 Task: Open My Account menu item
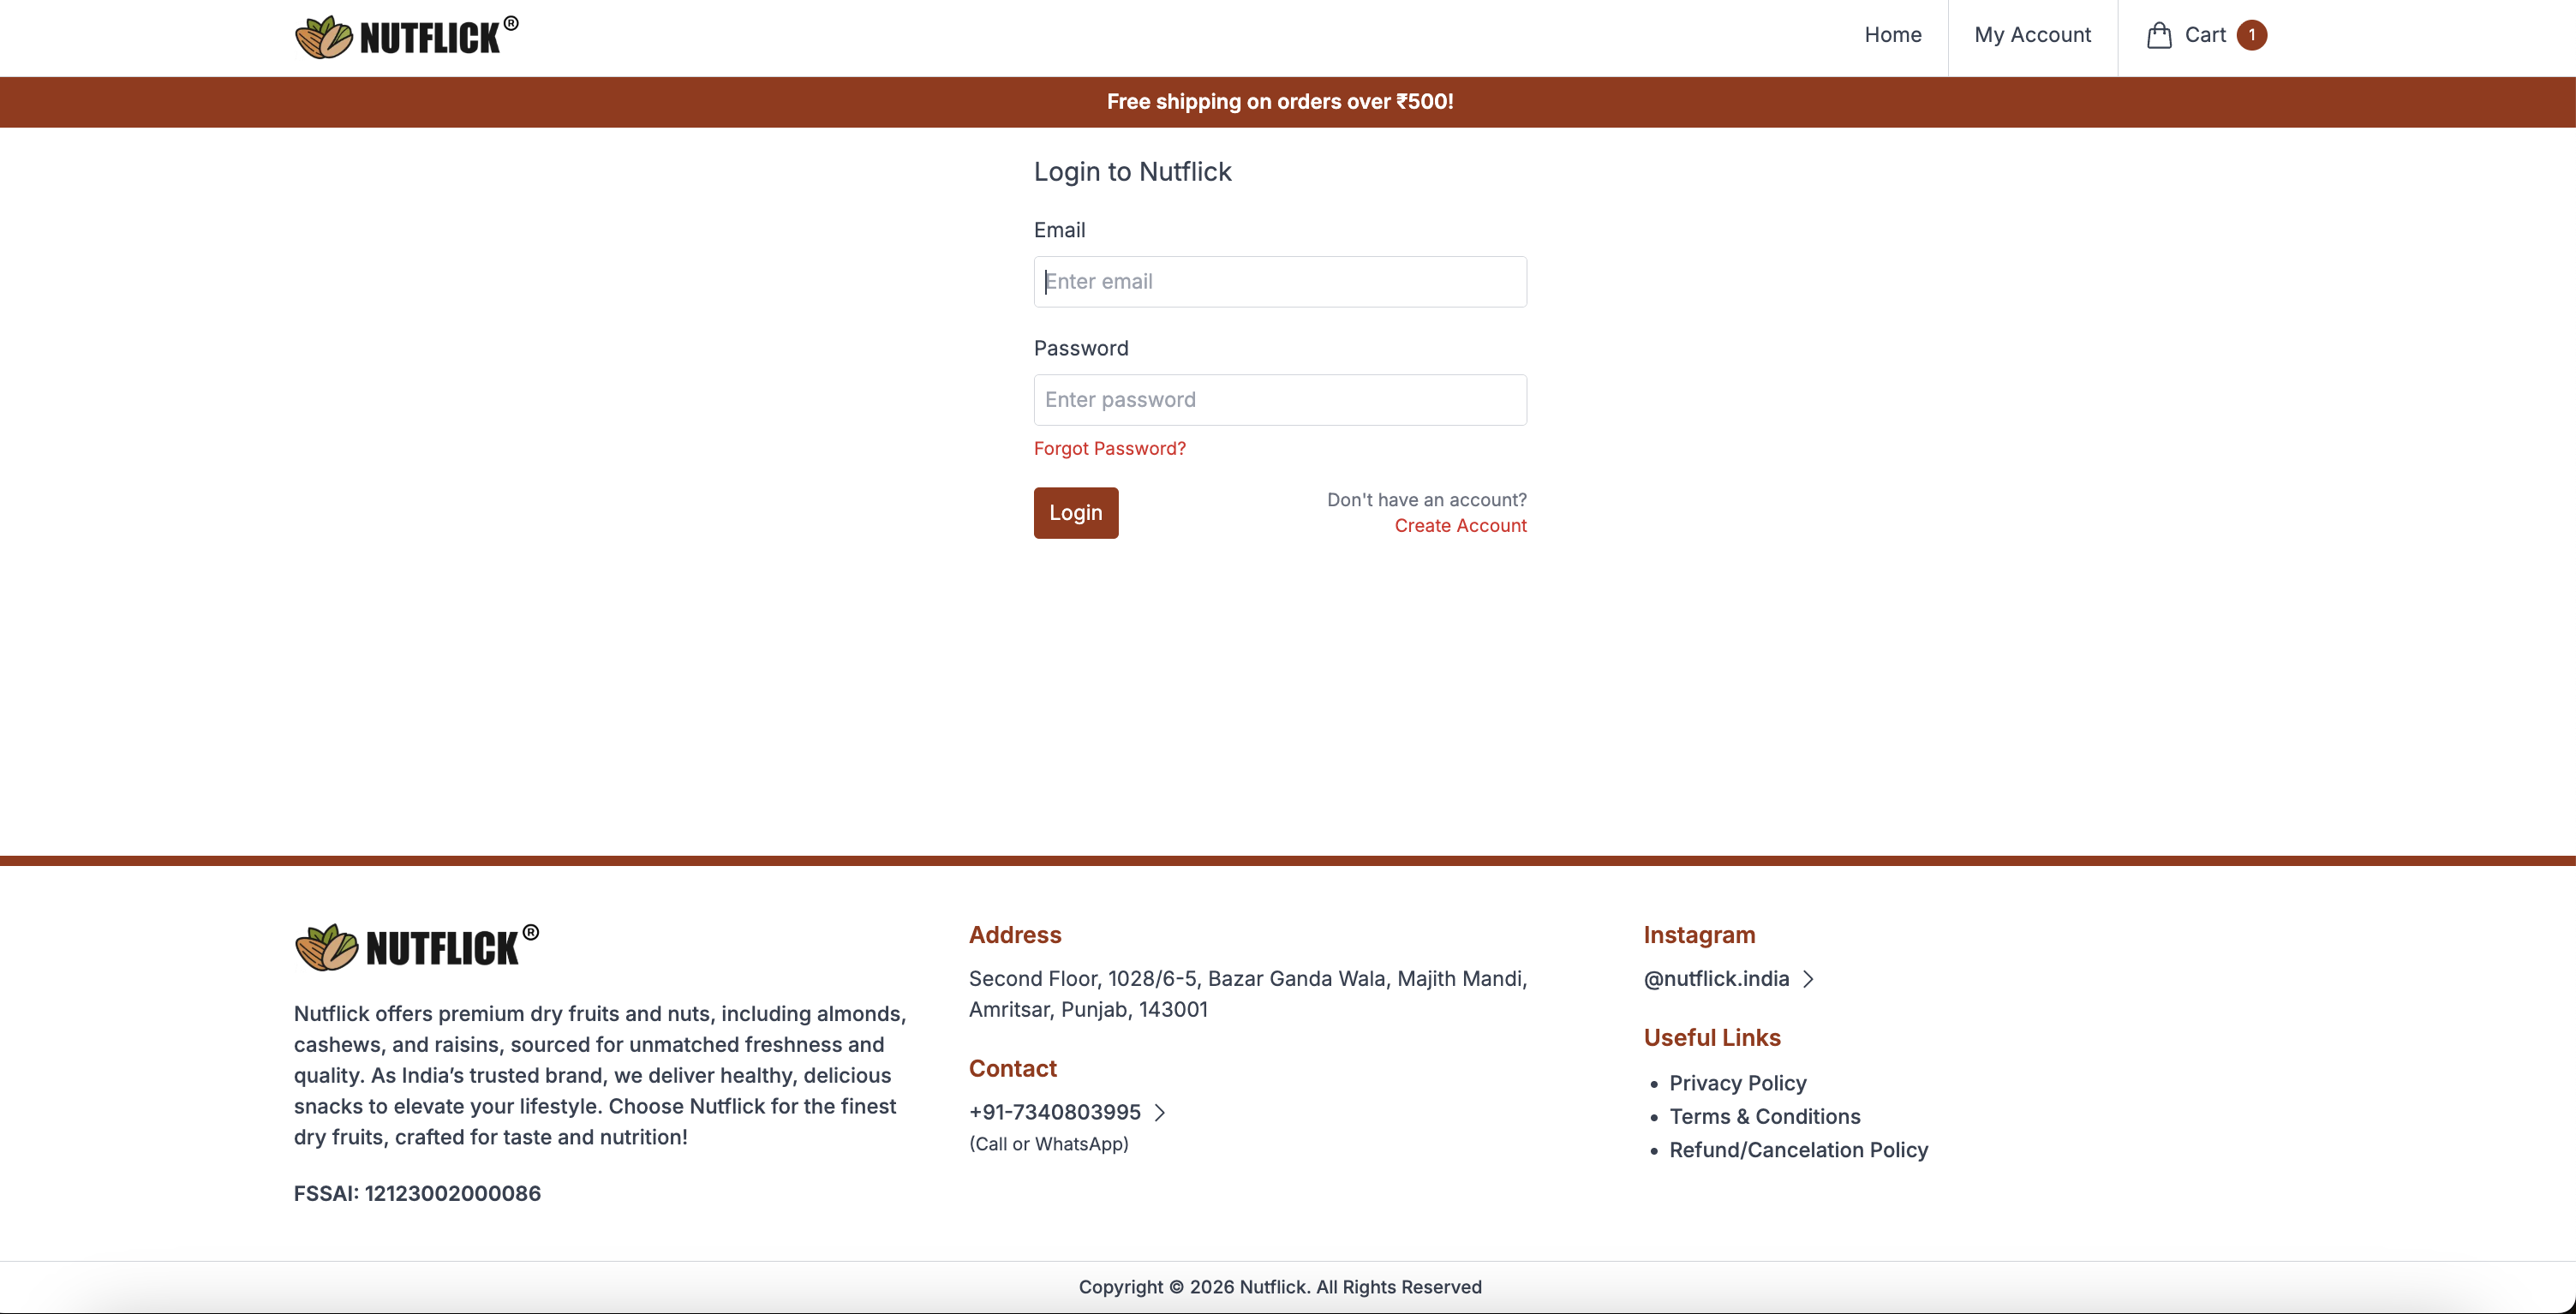click(2032, 35)
